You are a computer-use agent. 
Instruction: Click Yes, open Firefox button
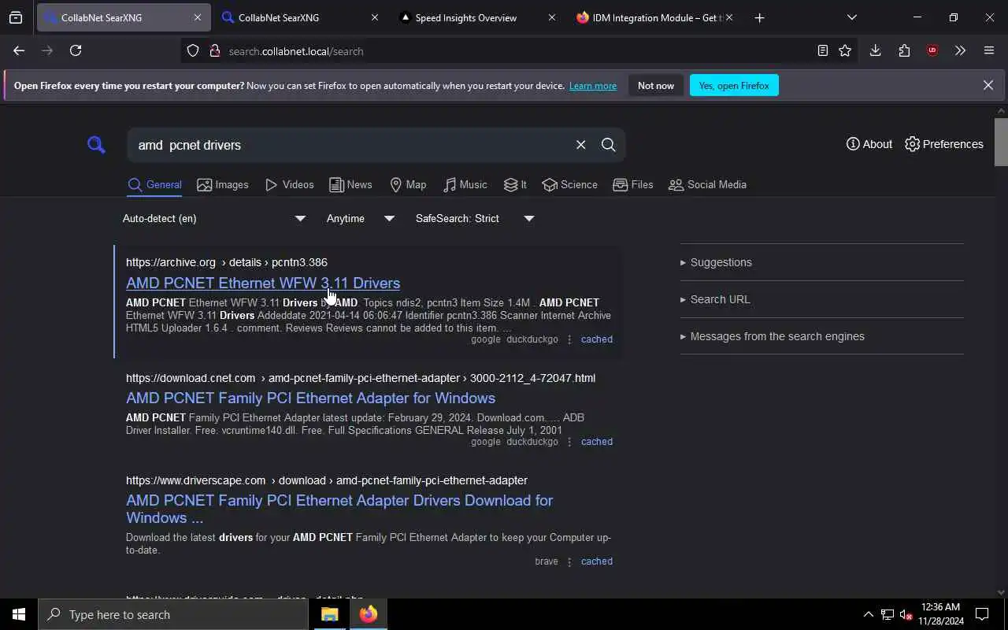click(734, 85)
